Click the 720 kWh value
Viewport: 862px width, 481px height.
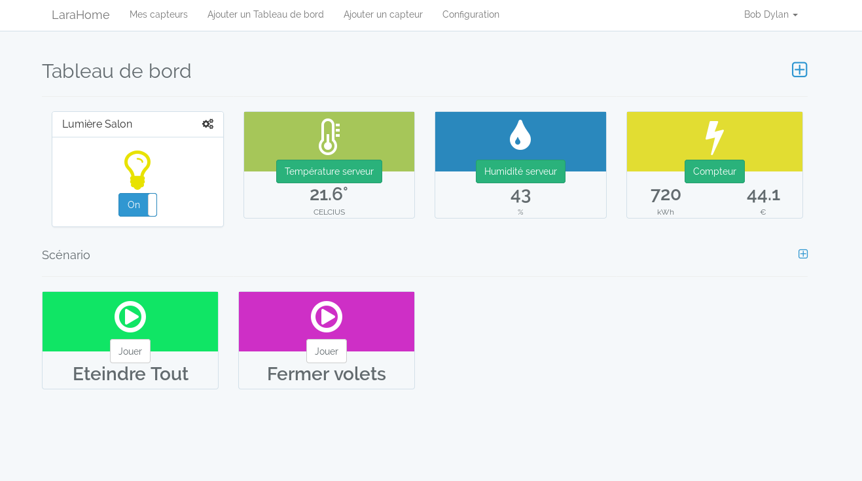pos(666,194)
